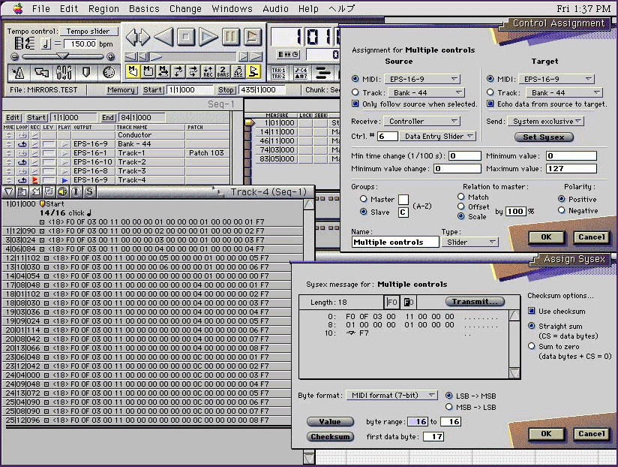Open the Receive Controller dropdown

pyautogui.click(x=422, y=121)
